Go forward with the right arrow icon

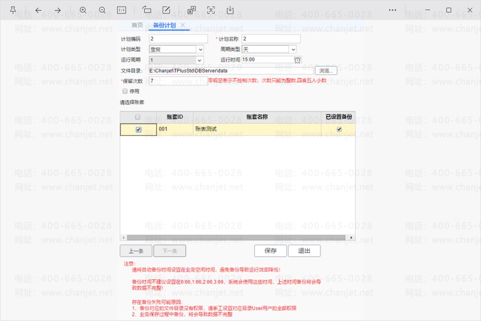coord(58,10)
